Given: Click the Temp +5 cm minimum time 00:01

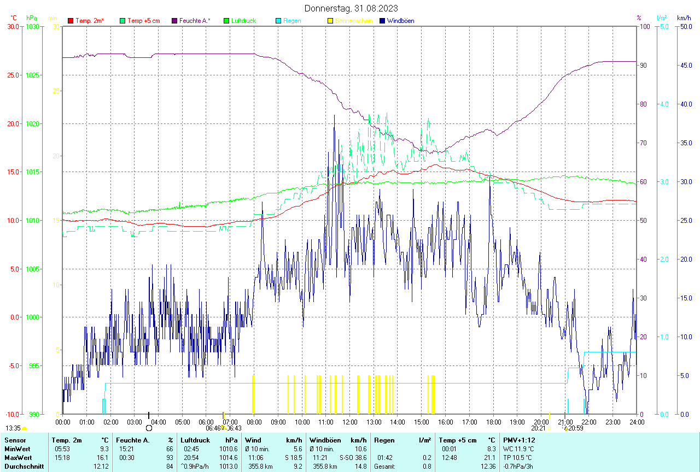Looking at the screenshot, I should click(450, 449).
